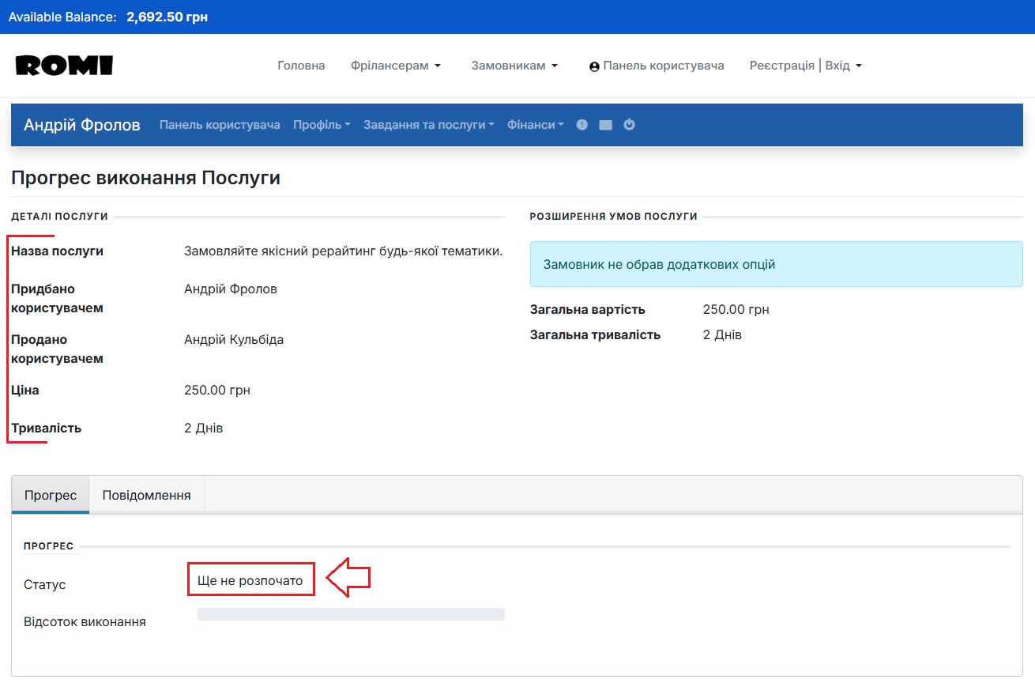The height and width of the screenshot is (687, 1035).
Task: Open the messages envelope icon
Action: (605, 125)
